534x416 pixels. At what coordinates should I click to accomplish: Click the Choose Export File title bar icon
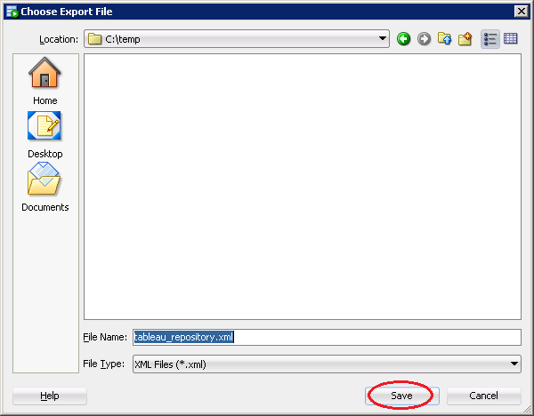(11, 11)
